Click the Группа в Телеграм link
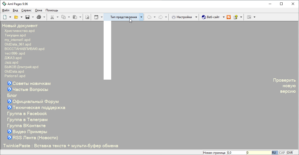The width and height of the screenshot is (299, 155). coord(27,120)
